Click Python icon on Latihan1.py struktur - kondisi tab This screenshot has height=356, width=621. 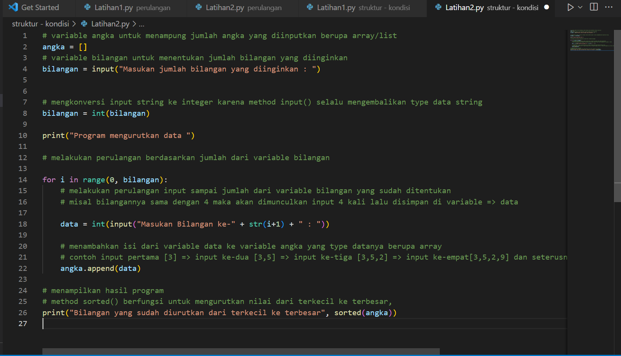(310, 7)
